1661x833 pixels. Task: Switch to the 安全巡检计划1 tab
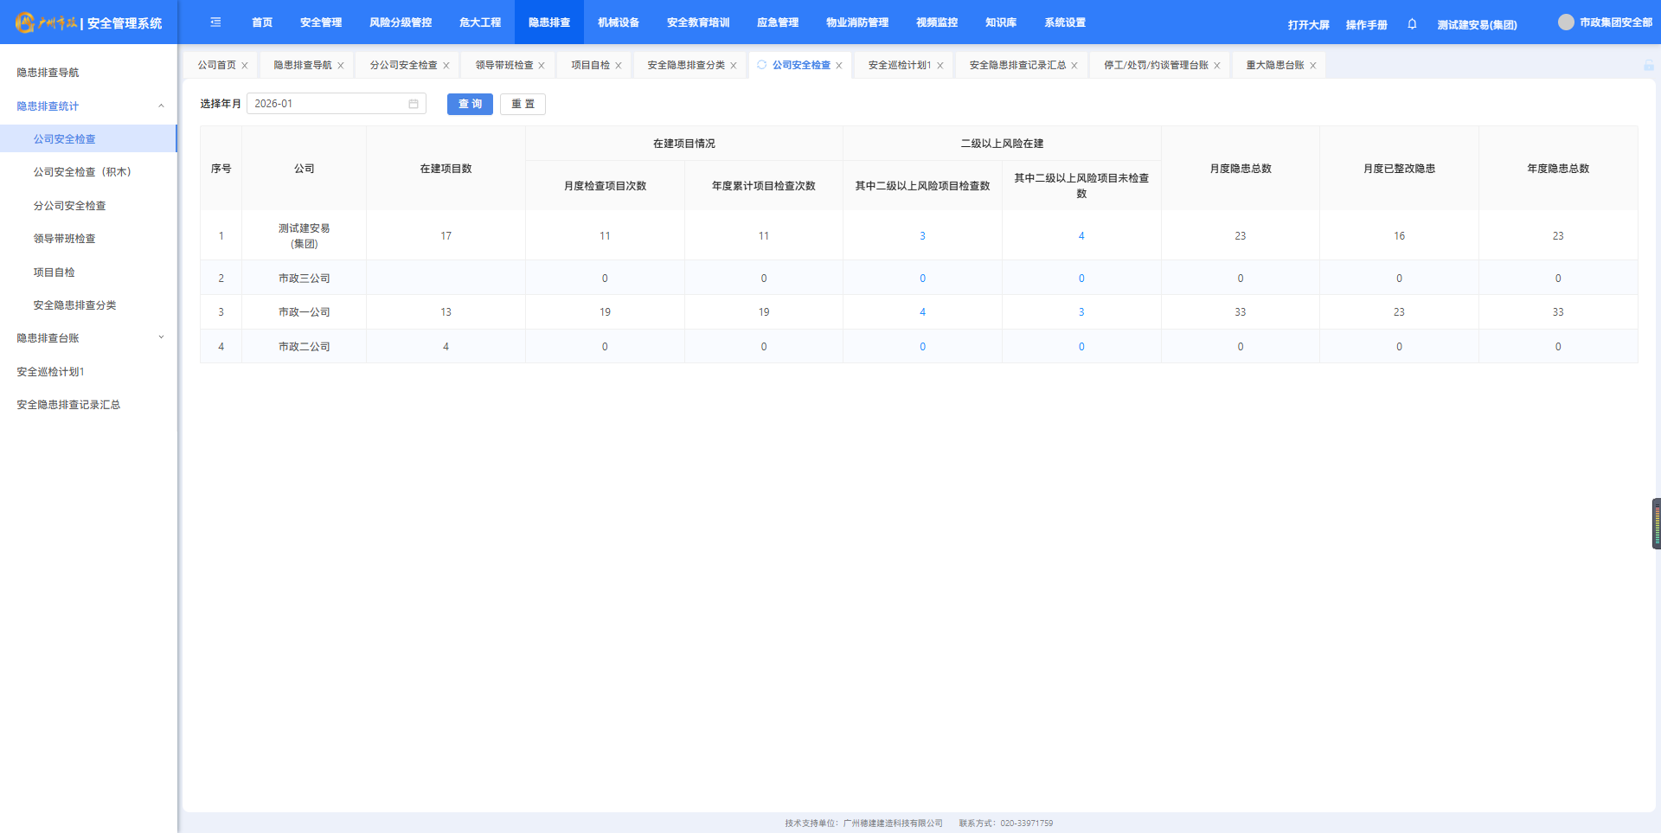pyautogui.click(x=900, y=66)
